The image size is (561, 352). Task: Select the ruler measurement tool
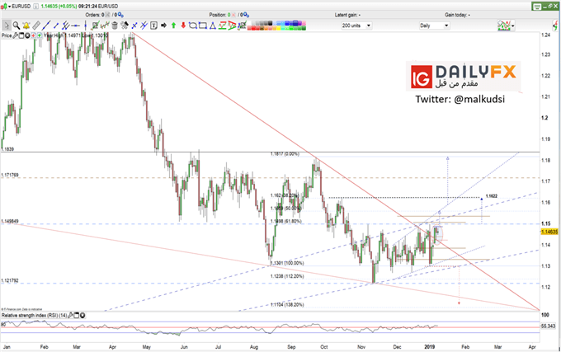pyautogui.click(x=36, y=26)
